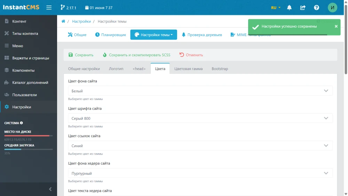
Task: Open the Настройки темы dropdown tab
Action: pyautogui.click(x=153, y=34)
